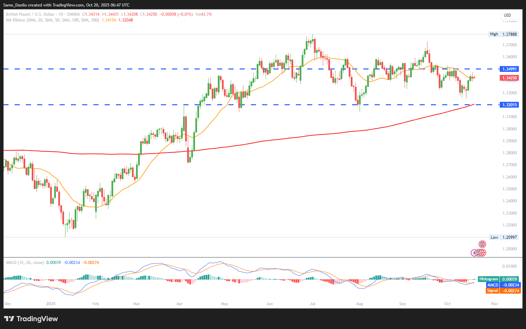Click the purple lightning event icon

(474, 253)
